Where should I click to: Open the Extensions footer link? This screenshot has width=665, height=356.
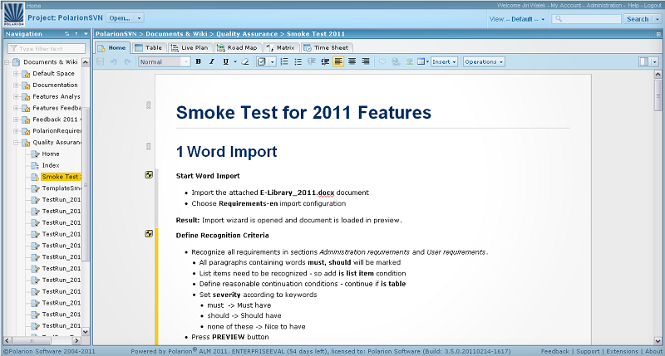tap(622, 351)
